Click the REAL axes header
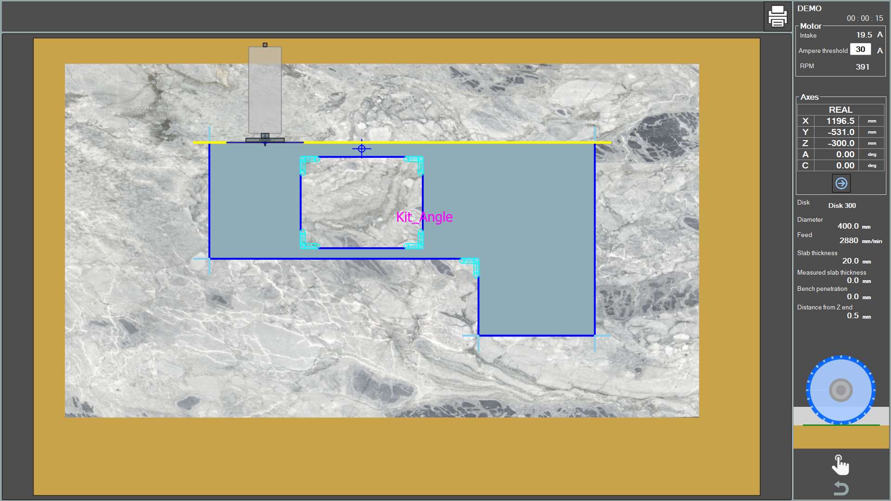Image resolution: width=891 pixels, height=501 pixels. point(840,109)
